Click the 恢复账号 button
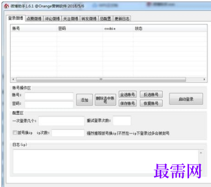211x187 pixels. click(x=151, y=103)
